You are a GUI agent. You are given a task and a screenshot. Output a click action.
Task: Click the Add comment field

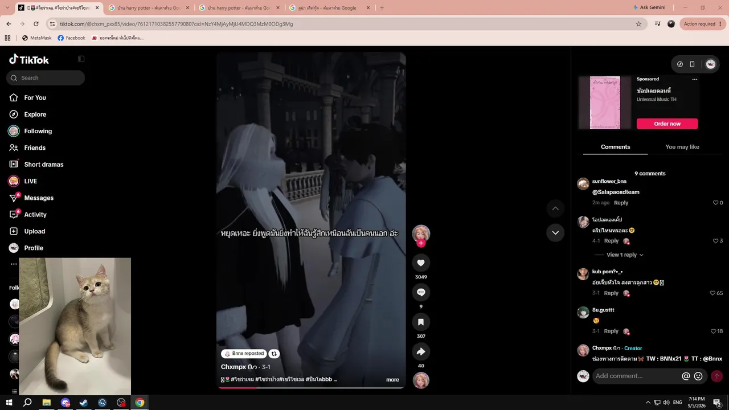coord(636,376)
